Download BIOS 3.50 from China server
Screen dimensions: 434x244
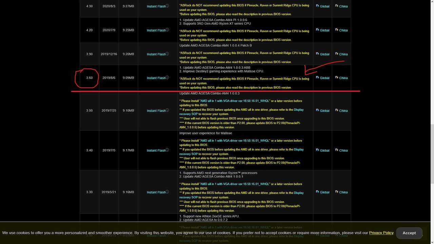pyautogui.click(x=341, y=110)
